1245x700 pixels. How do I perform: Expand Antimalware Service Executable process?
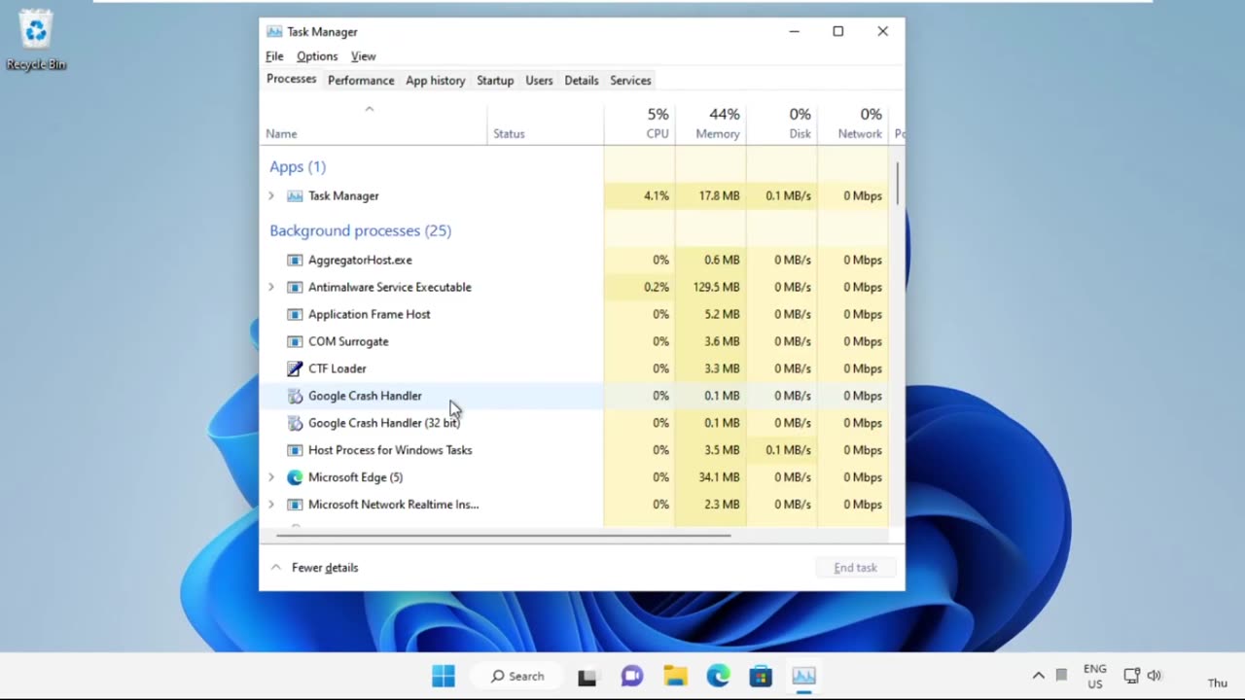tap(271, 287)
